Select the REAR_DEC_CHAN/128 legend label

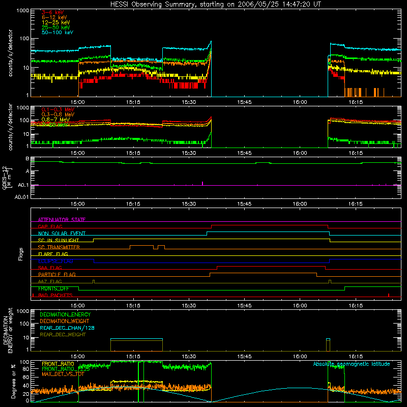67,328
